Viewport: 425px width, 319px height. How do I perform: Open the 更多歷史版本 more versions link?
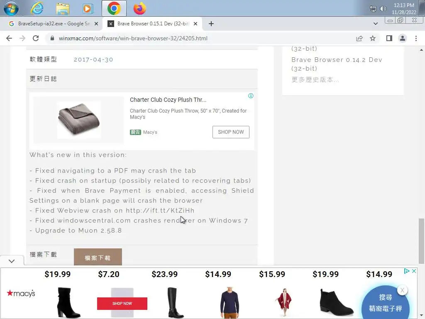click(x=315, y=79)
